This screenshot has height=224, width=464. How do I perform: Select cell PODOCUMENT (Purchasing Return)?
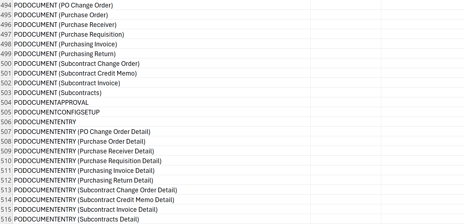click(x=162, y=54)
